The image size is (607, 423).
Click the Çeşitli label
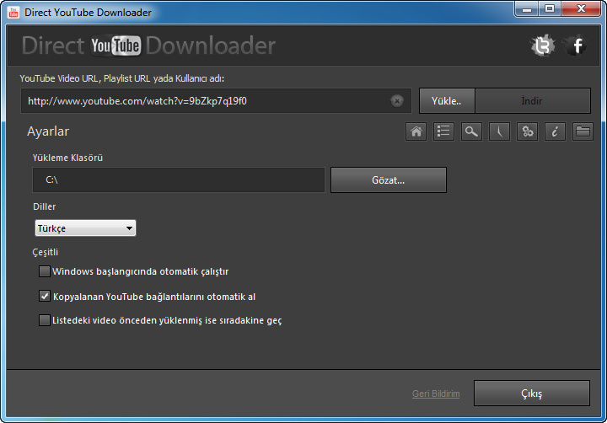coord(46,252)
